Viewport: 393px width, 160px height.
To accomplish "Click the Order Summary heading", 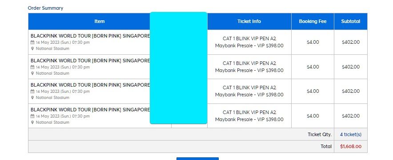I will (x=45, y=8).
